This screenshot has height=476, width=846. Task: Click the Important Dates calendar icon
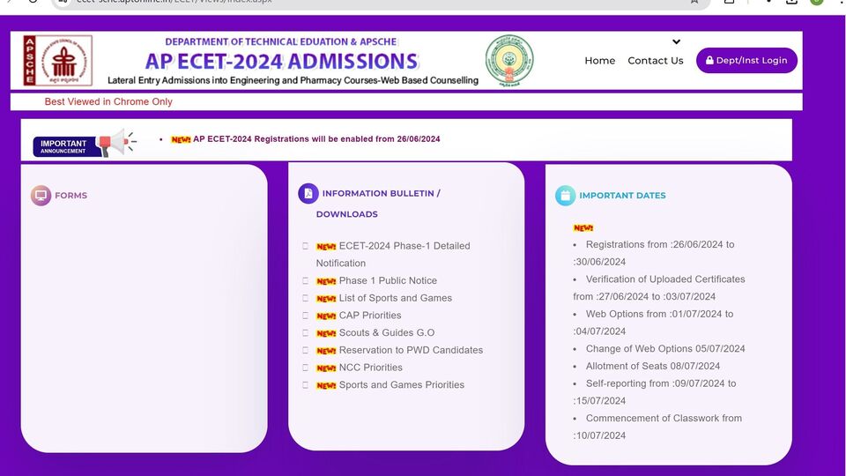(x=565, y=196)
